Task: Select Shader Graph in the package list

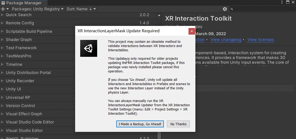Action: point(19,40)
